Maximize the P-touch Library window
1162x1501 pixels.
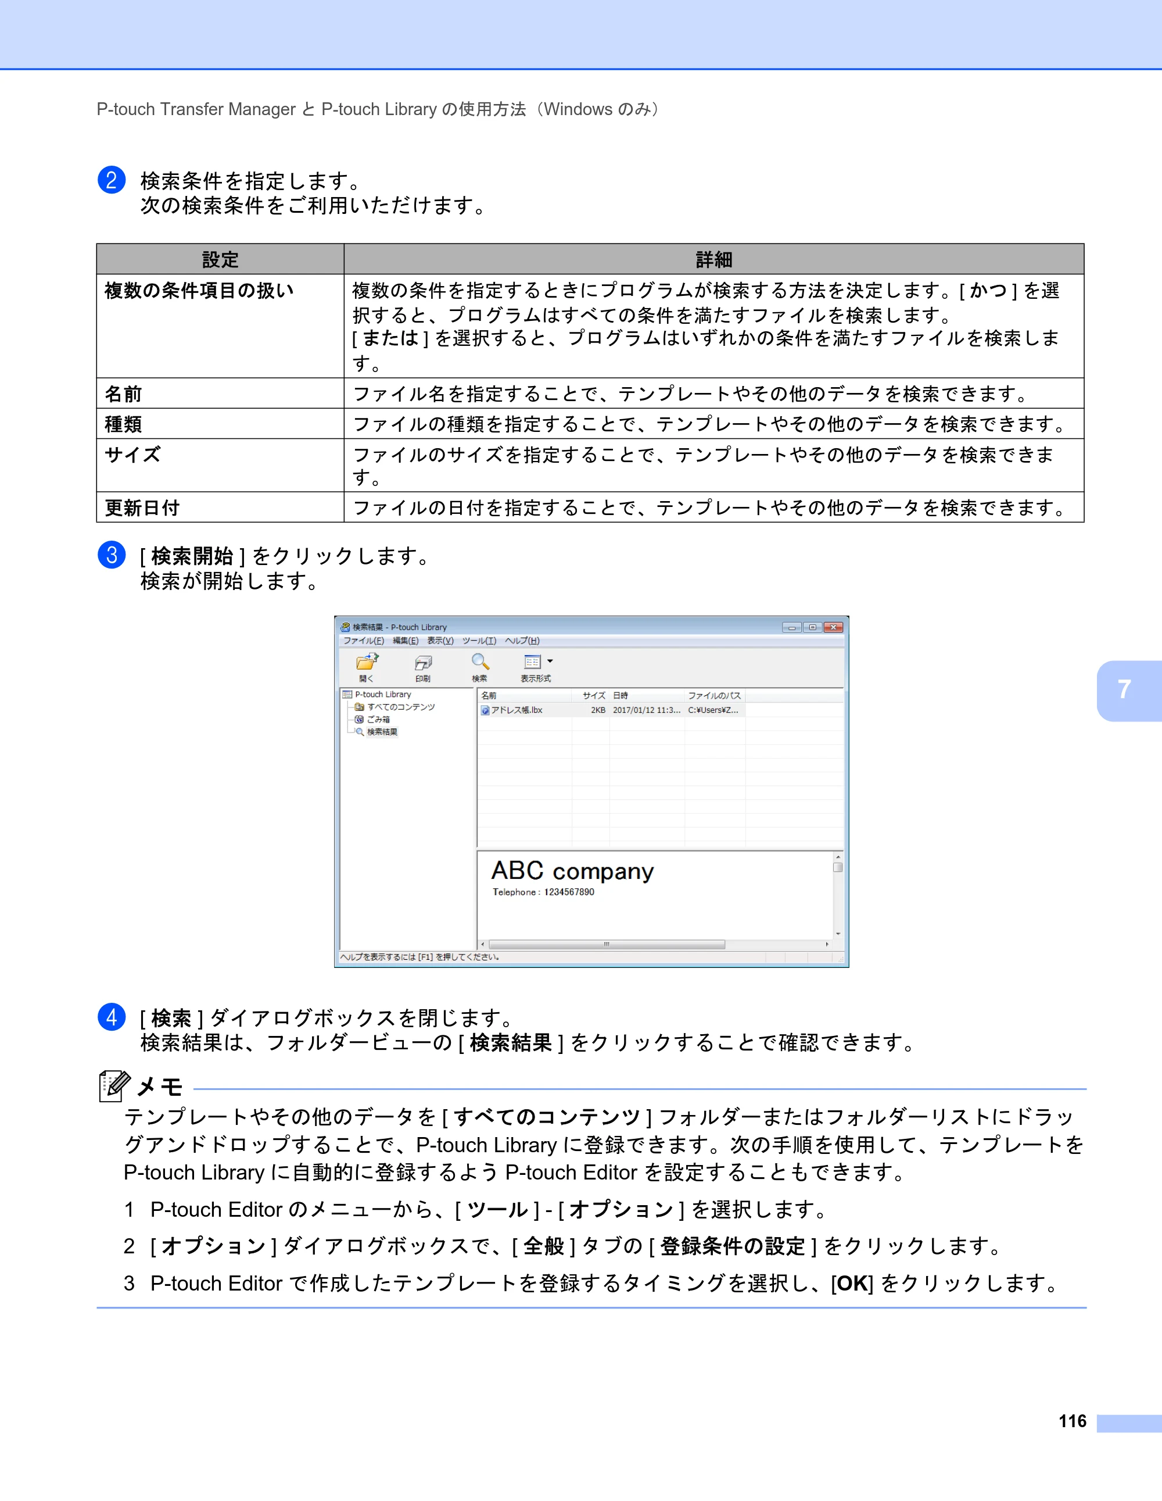[x=812, y=627]
